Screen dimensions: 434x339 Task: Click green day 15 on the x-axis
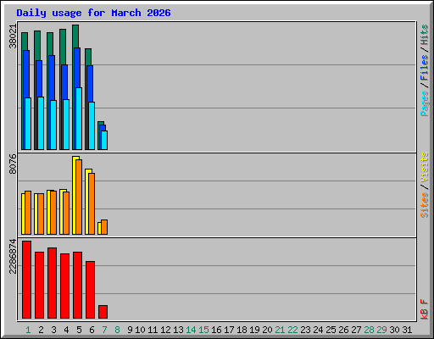(203, 330)
